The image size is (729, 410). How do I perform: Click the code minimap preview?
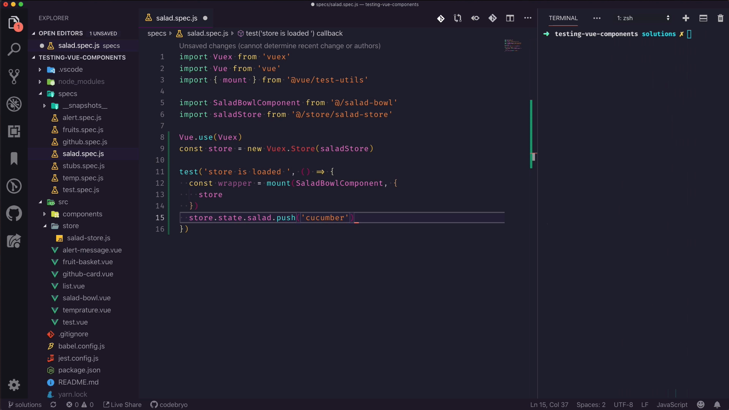[x=513, y=46]
